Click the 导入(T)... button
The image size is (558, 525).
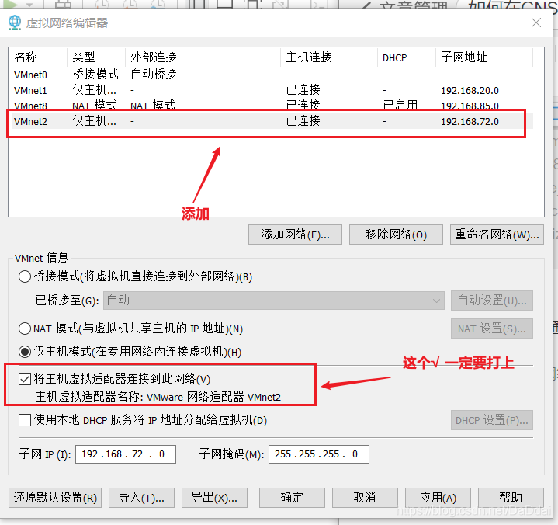(x=141, y=498)
